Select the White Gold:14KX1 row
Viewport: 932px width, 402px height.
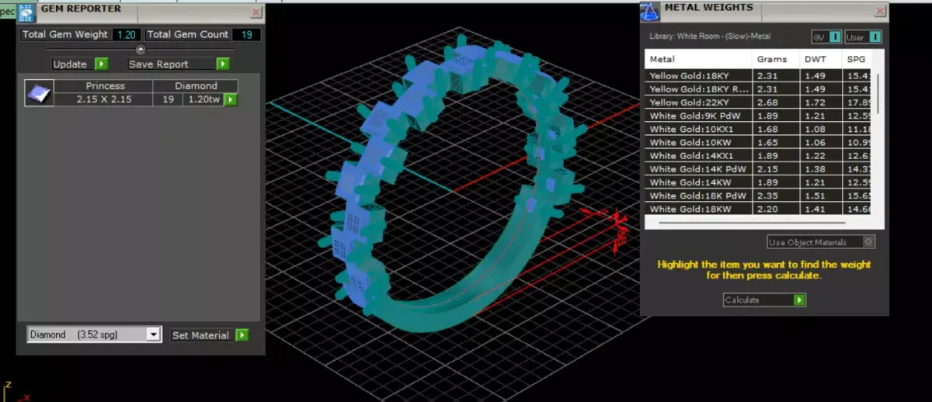click(x=758, y=155)
